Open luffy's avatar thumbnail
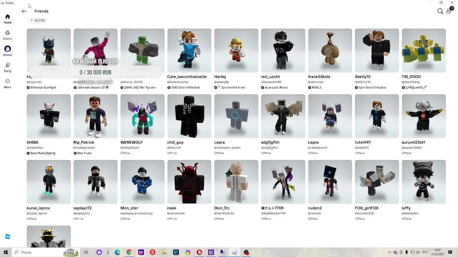458x257 pixels. (x=424, y=182)
